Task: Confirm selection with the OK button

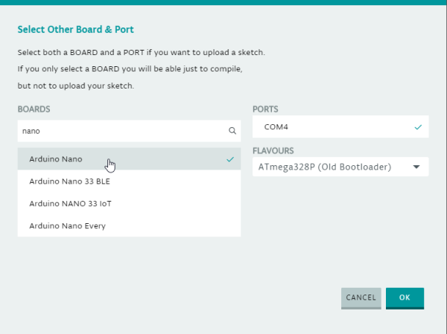Action: click(x=405, y=298)
